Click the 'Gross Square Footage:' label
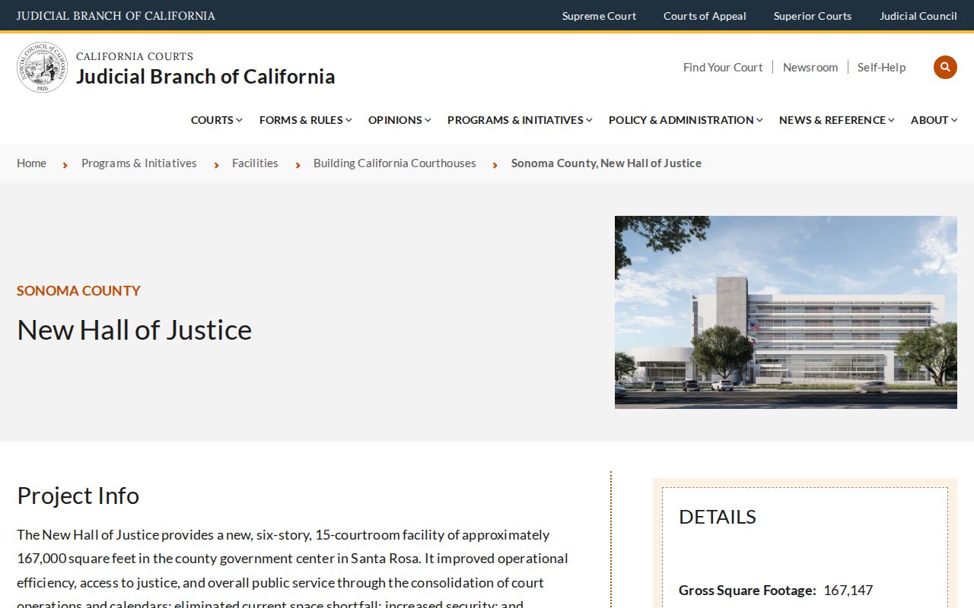Image resolution: width=974 pixels, height=608 pixels. tap(747, 590)
